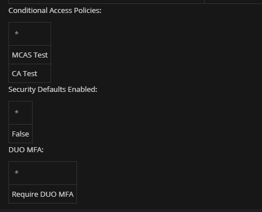Click the column divider of the top table

(204, 2)
